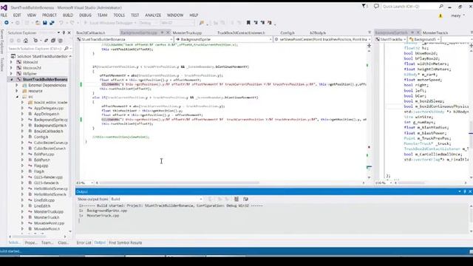The width and height of the screenshot is (473, 266).
Task: Expand the libbox2d project node
Action: click(x=12, y=62)
